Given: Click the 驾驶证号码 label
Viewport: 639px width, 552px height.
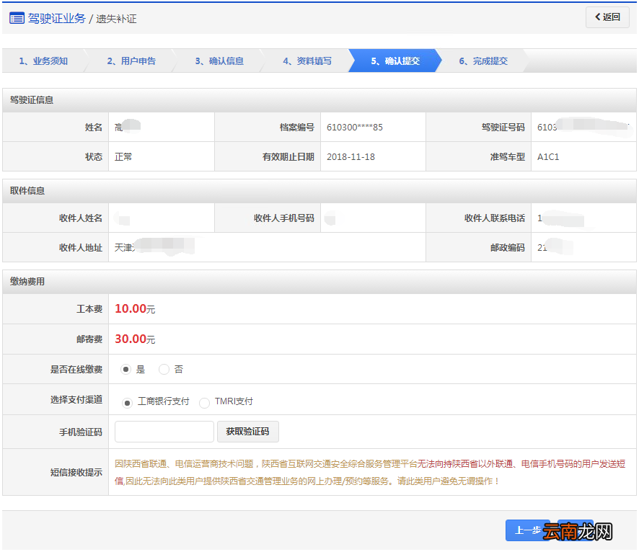Looking at the screenshot, I should (x=503, y=128).
